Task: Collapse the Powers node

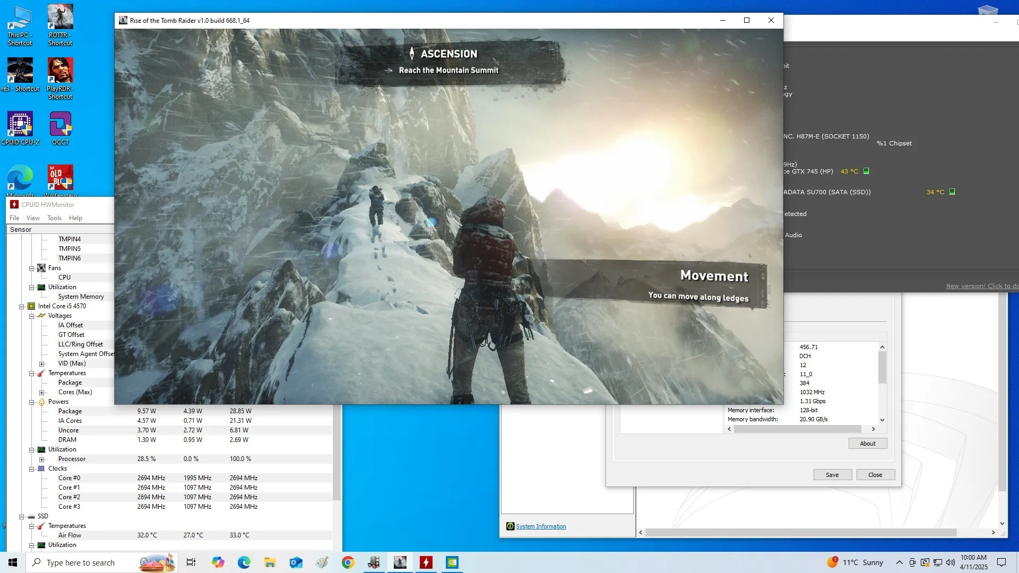Action: point(31,402)
